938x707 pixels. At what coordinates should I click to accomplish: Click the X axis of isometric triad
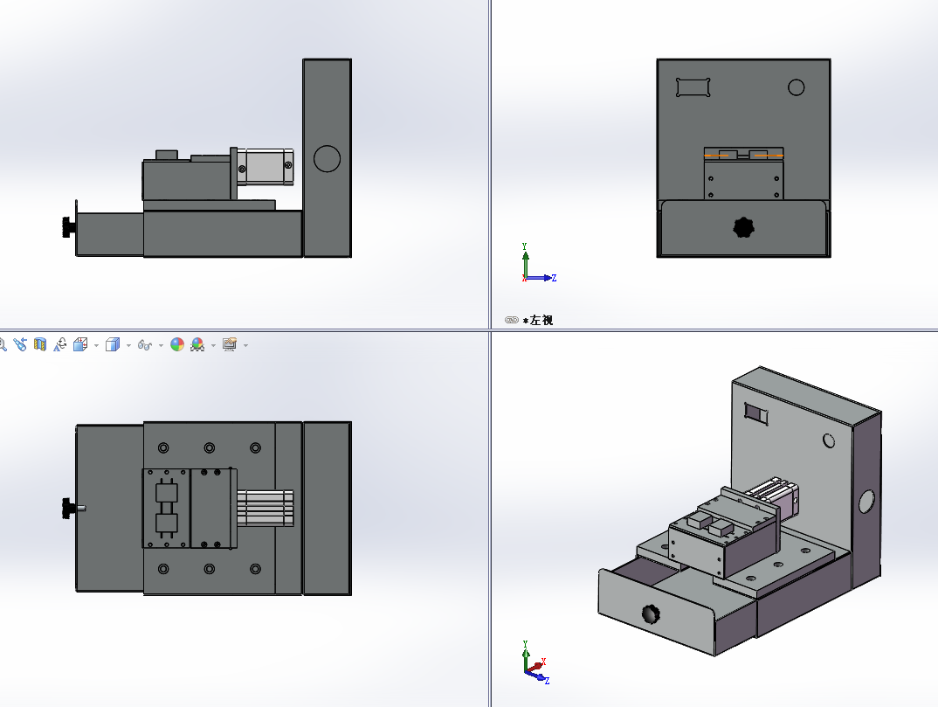(536, 666)
